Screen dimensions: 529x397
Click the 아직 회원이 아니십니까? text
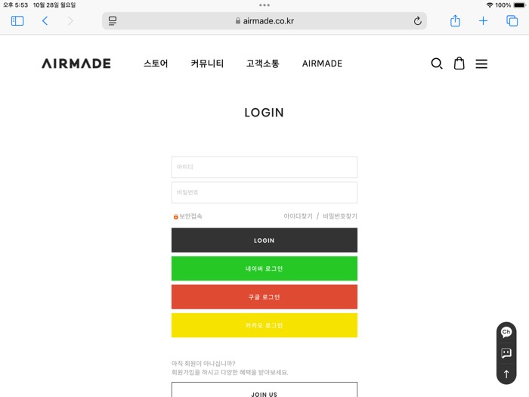[203, 363]
